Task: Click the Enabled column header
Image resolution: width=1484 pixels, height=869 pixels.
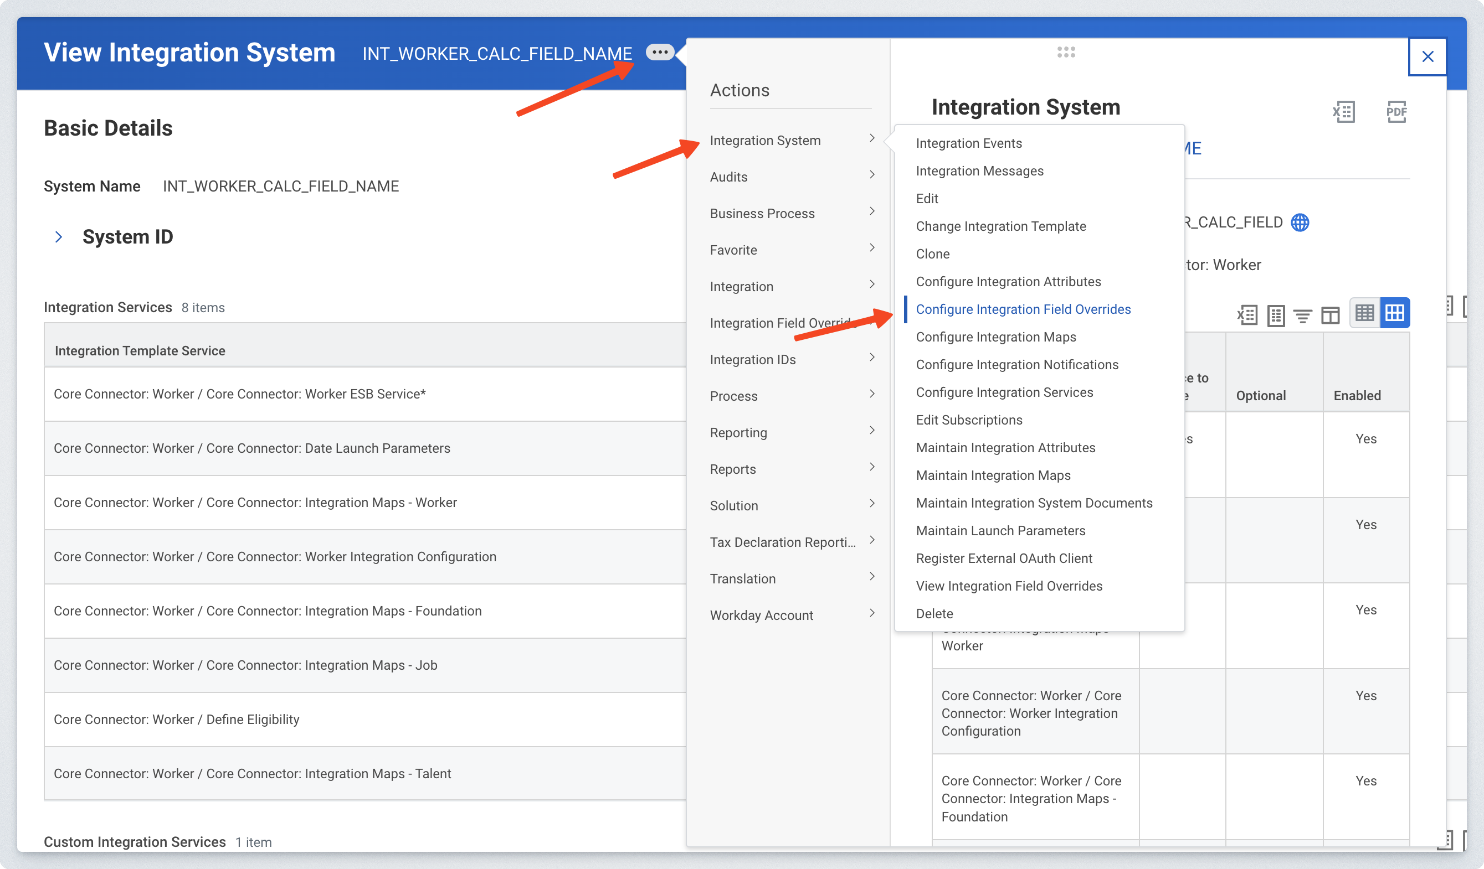Action: [x=1357, y=395]
